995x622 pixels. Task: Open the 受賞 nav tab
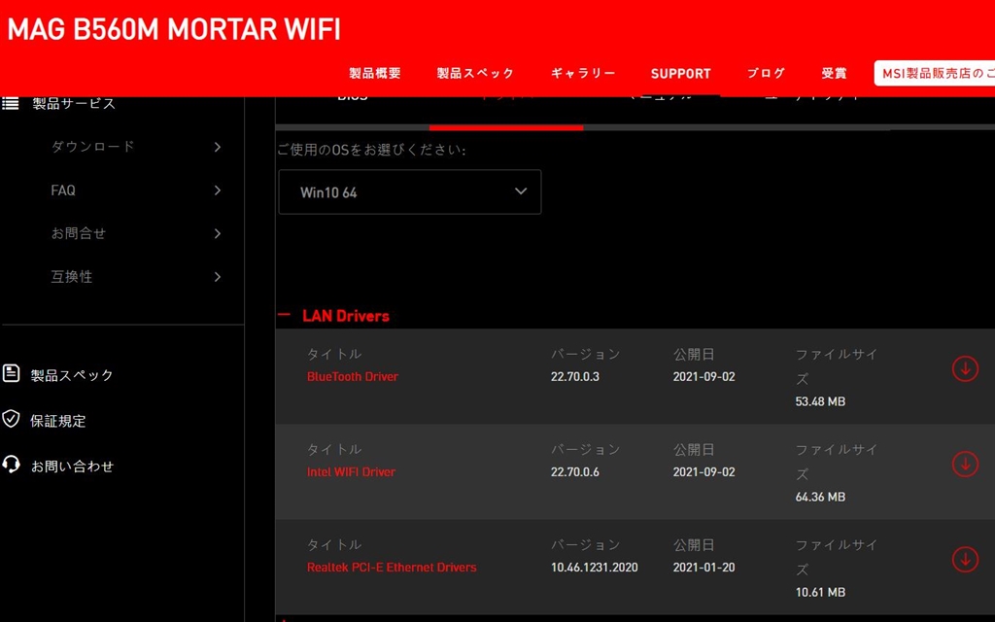[x=834, y=73]
